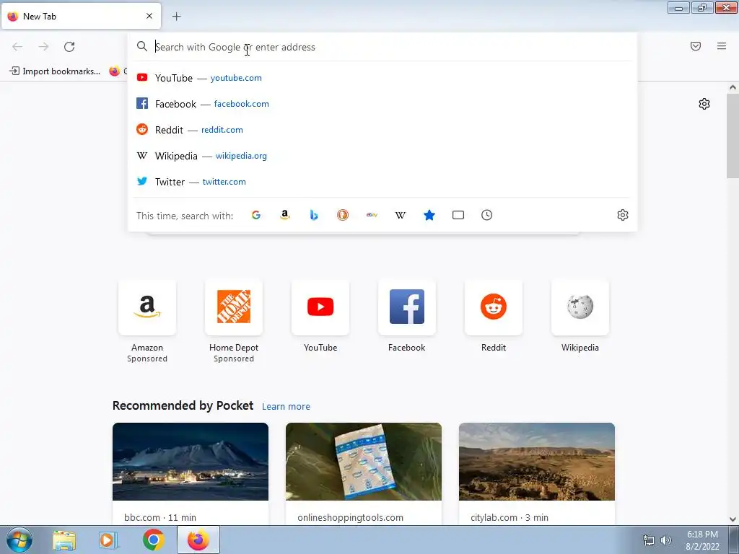Viewport: 739px width, 554px height.
Task: Open the Save to Pocket icon
Action: [x=696, y=46]
